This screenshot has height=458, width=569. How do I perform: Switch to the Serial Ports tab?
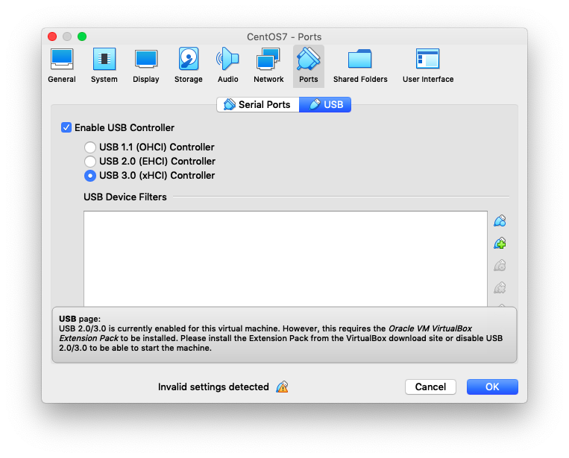click(258, 105)
